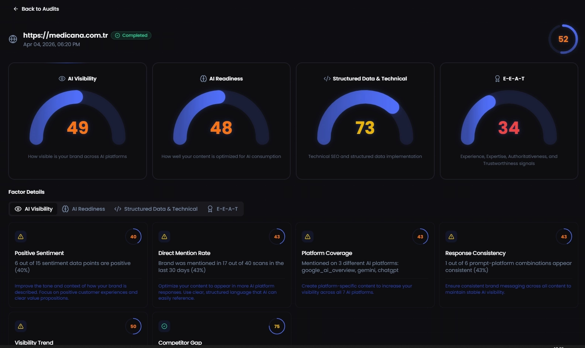Click warning icon on Response Consistency card
The image size is (585, 348).
point(451,237)
